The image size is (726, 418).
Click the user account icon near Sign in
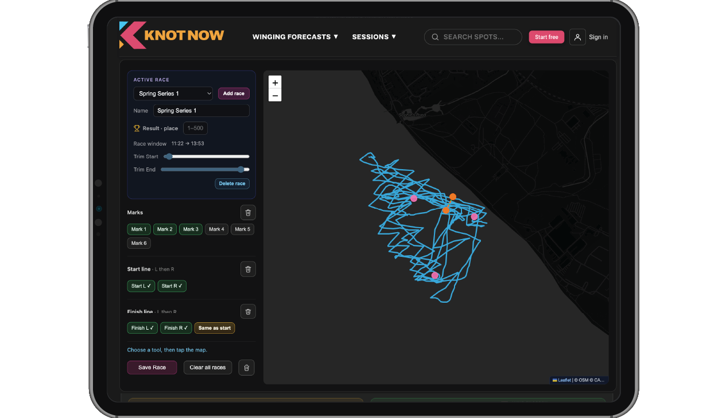tap(577, 37)
